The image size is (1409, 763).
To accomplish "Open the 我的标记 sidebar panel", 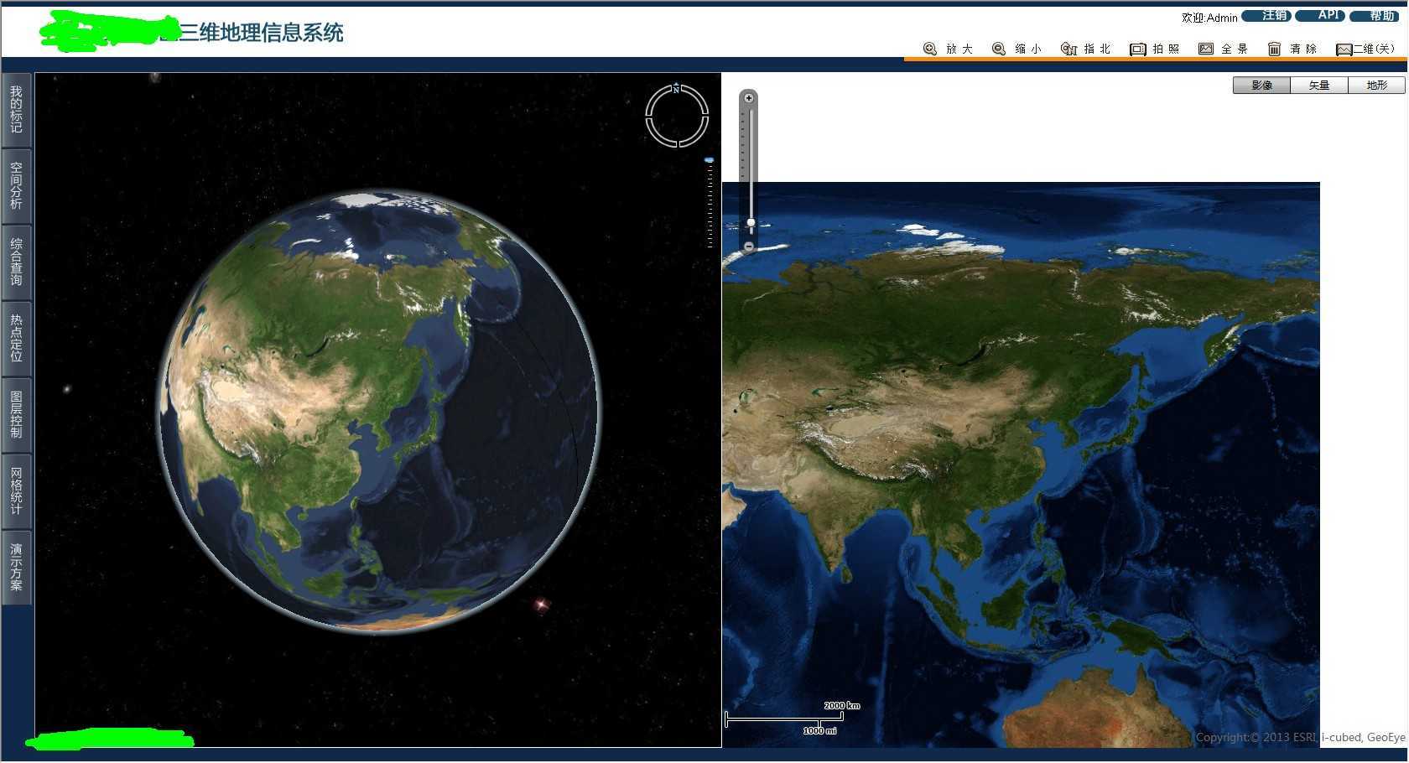I will coord(16,110).
